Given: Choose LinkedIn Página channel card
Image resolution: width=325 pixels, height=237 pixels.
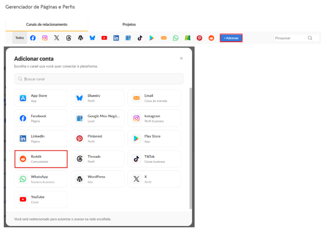Looking at the screenshot, I should coord(41,139).
